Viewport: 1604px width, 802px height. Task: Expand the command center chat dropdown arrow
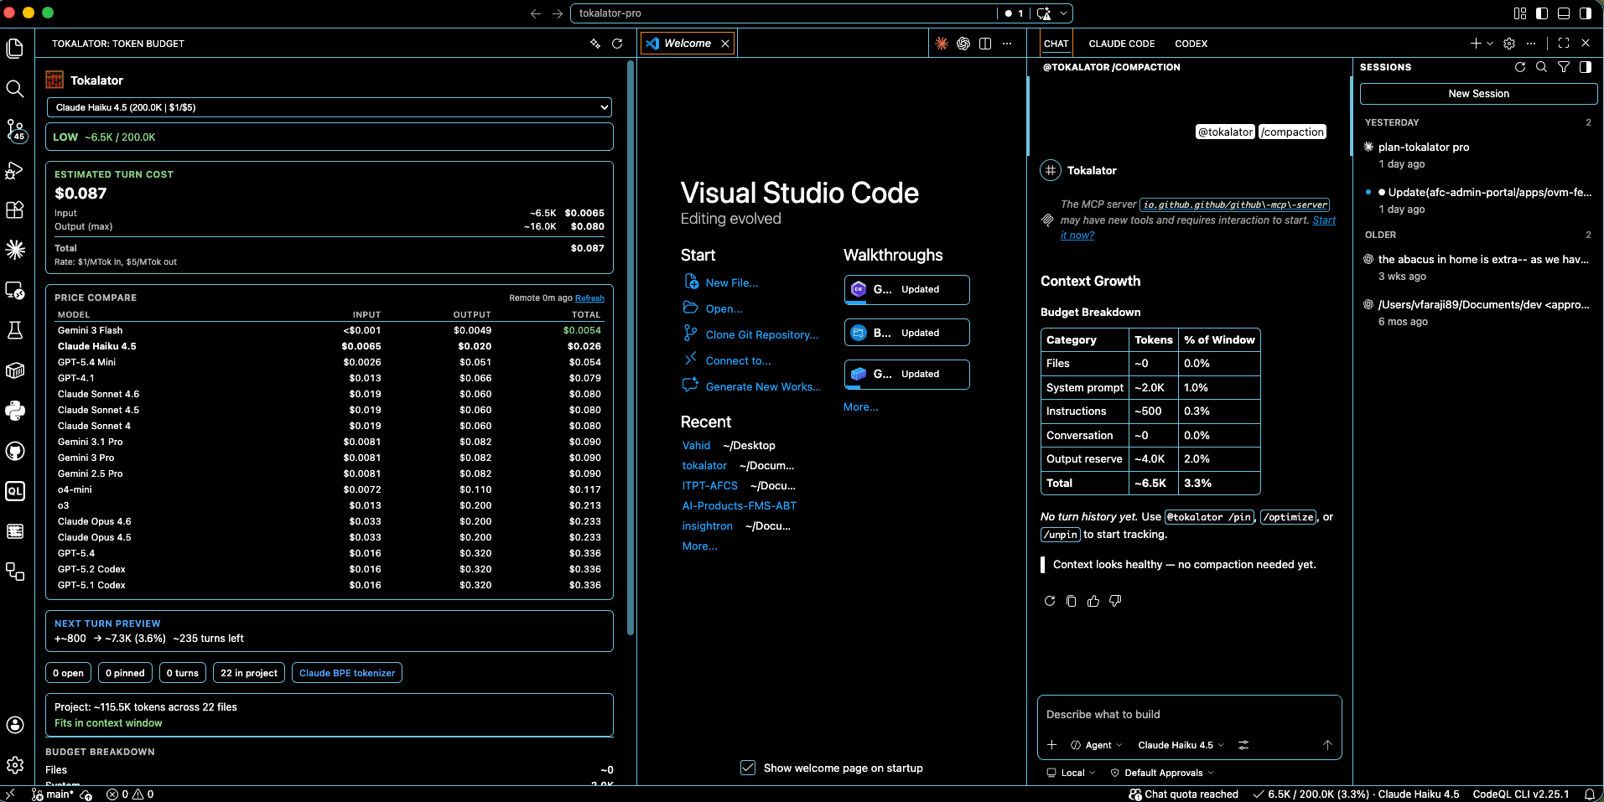[x=1063, y=13]
